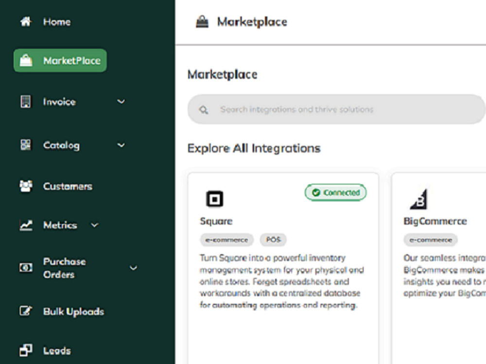This screenshot has width=486, height=364.
Task: Open the Metrics menu item
Action: [60, 225]
